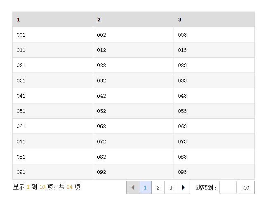Focus the jump-to page input box

[x=228, y=187]
